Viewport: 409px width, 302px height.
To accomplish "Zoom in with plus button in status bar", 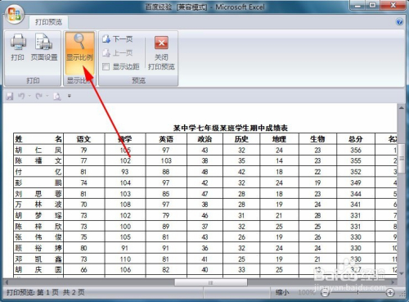I will tap(390, 293).
